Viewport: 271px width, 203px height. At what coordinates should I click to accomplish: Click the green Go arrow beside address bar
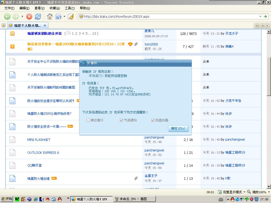[x=265, y=16]
